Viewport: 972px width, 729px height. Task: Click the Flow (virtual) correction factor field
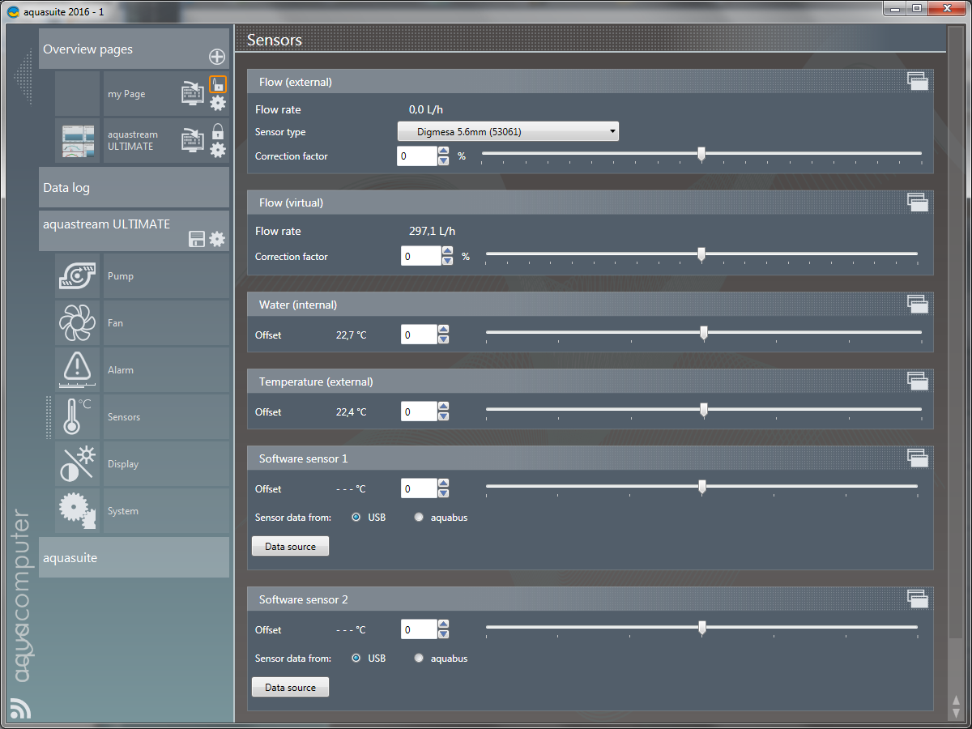coord(421,256)
